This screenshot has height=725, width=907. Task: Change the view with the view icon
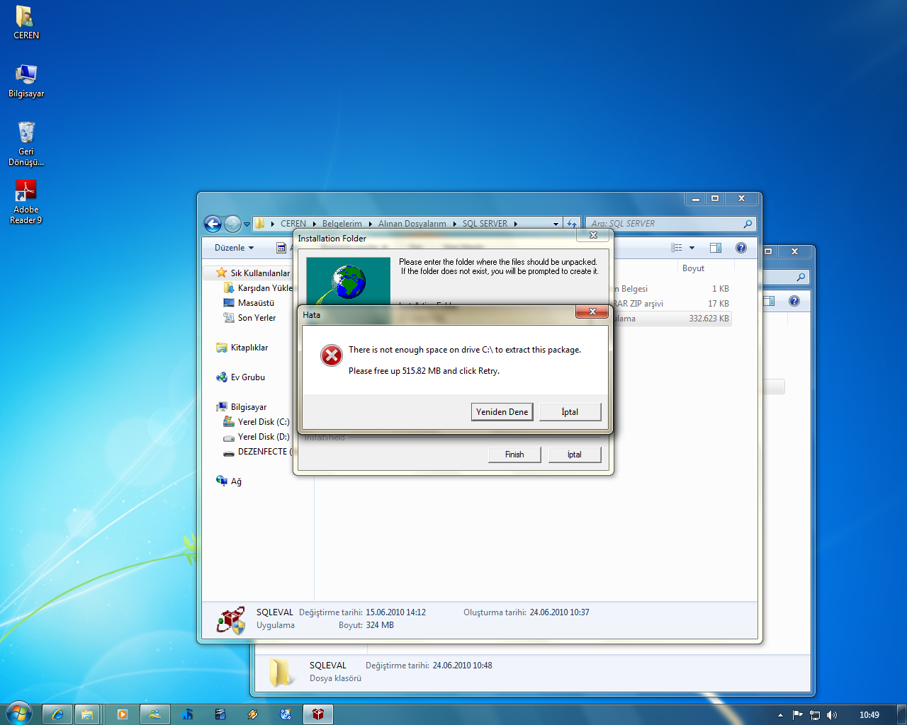pyautogui.click(x=677, y=248)
